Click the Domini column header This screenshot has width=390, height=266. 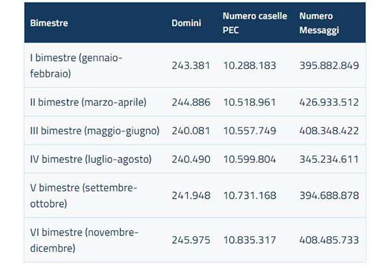(x=185, y=23)
